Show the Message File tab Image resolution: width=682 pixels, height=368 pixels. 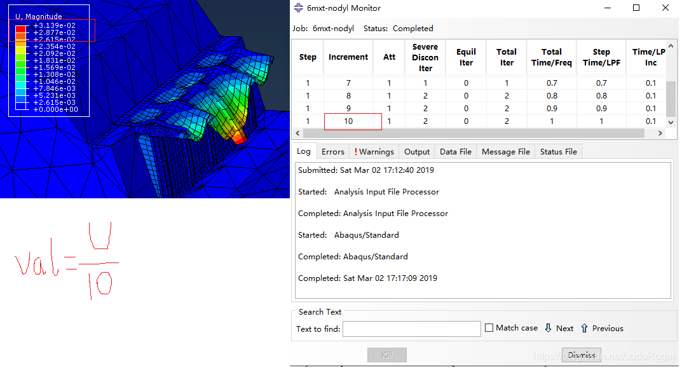click(505, 151)
